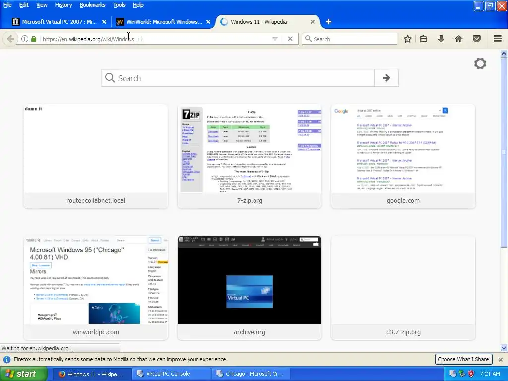
Task: Click the Windows Start button
Action: [23, 374]
